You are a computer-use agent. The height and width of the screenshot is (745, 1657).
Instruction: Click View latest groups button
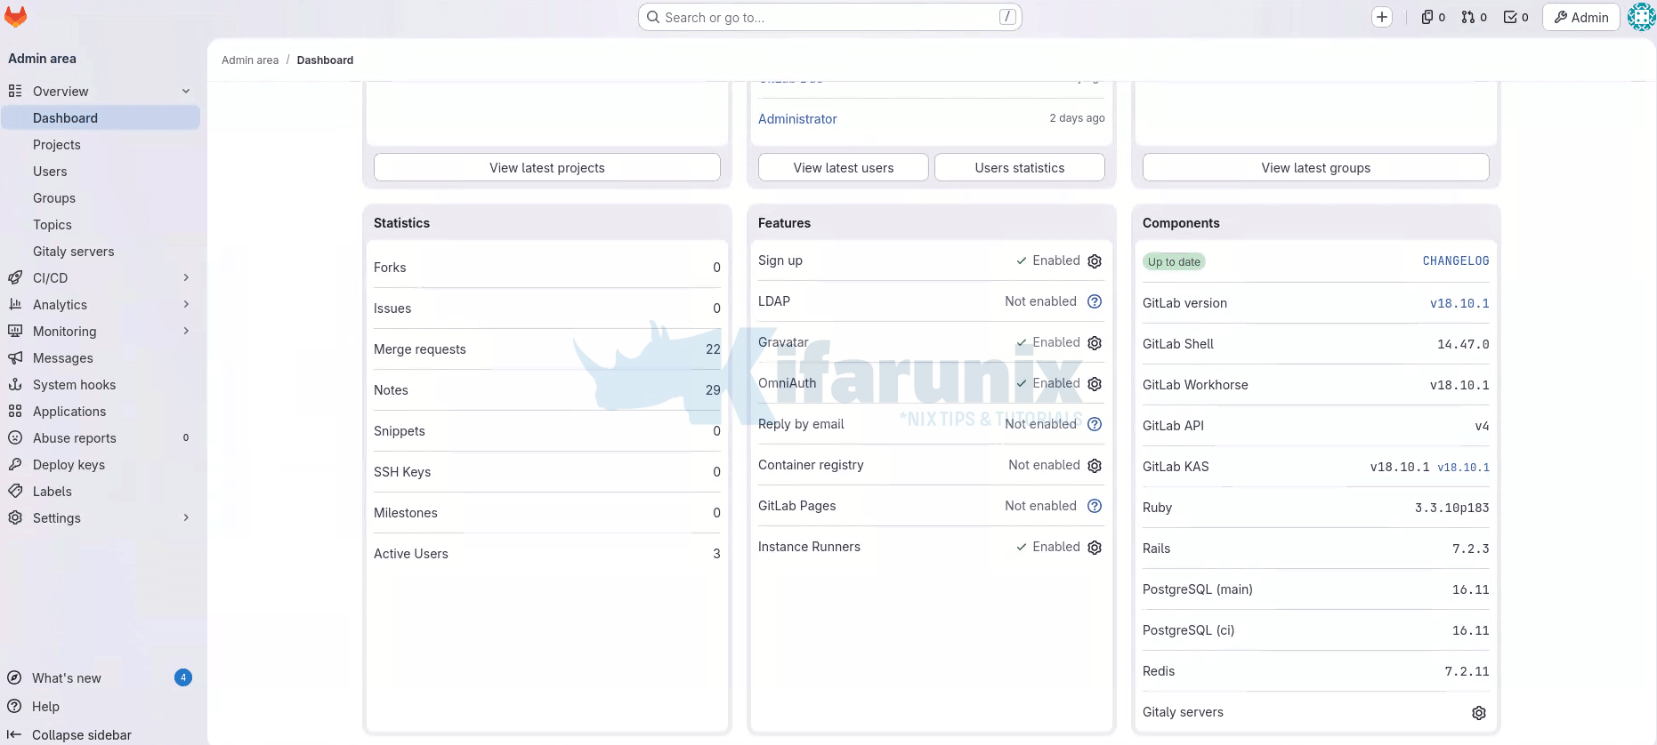point(1316,167)
